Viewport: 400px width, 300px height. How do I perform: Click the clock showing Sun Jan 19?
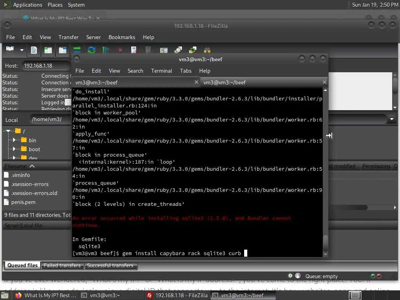point(375,5)
